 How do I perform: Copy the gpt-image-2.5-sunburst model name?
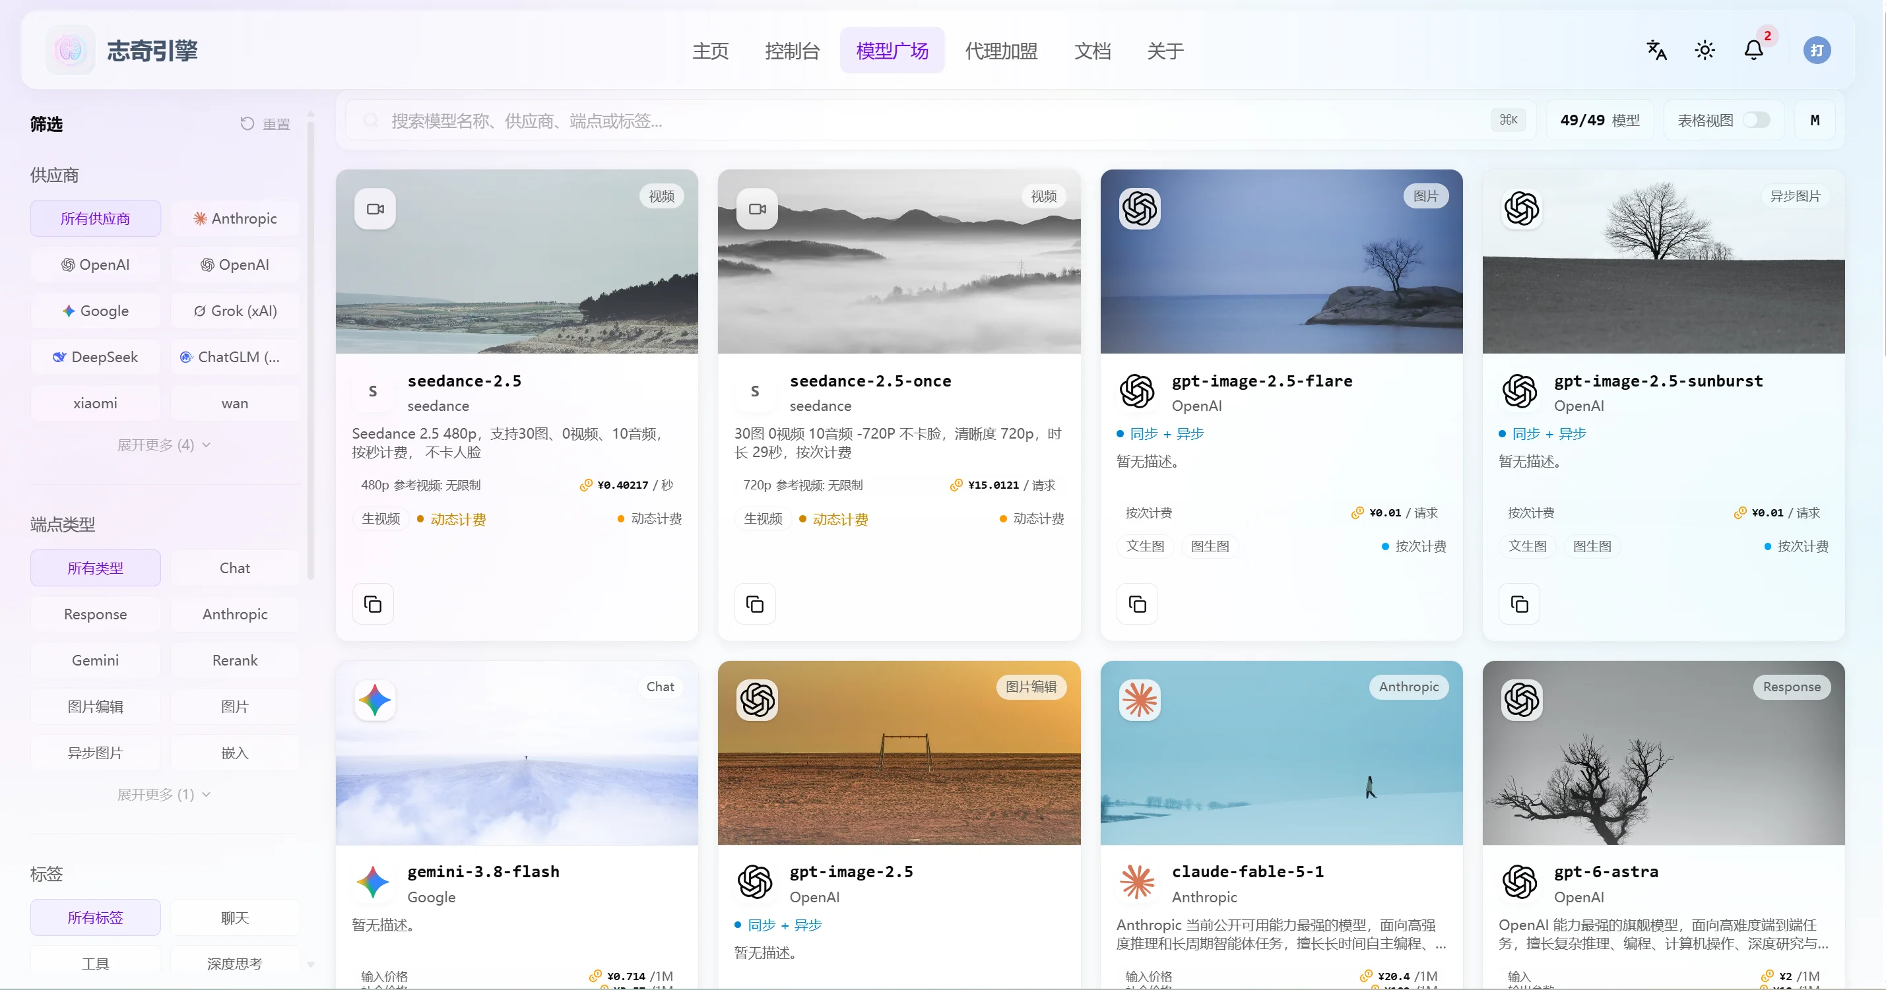[1519, 603]
